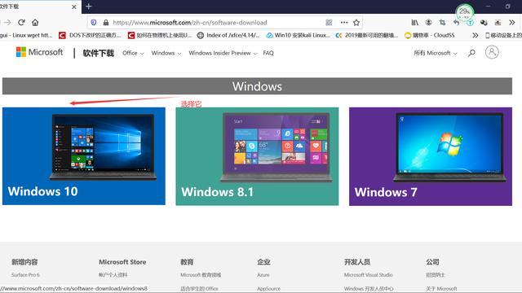Viewport: 522px width, 293px height.
Task: Click the 教育 footer heading
Action: [x=187, y=262]
